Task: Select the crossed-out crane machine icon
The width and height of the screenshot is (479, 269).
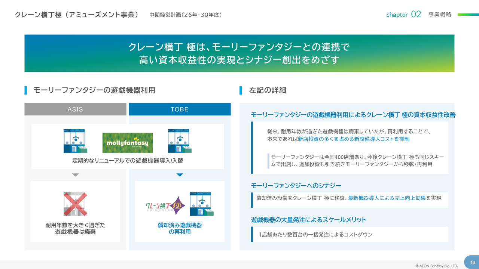Action: click(75, 204)
